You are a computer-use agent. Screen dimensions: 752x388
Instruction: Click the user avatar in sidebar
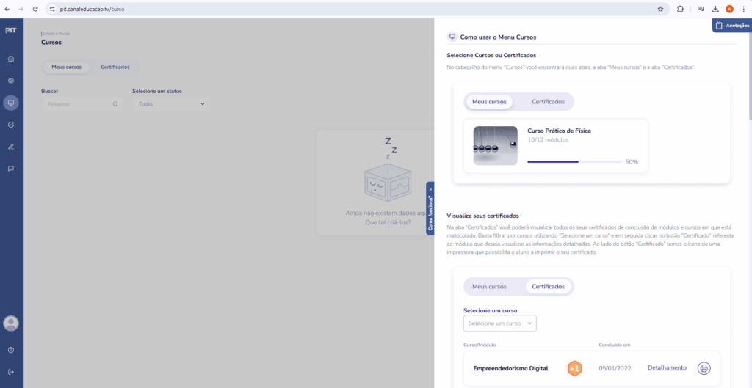click(x=11, y=323)
